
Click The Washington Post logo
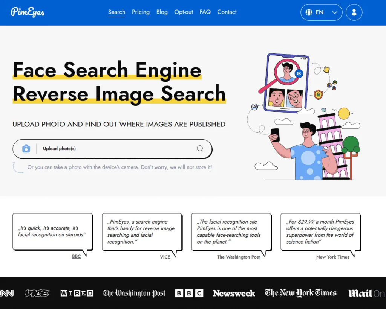(134, 293)
